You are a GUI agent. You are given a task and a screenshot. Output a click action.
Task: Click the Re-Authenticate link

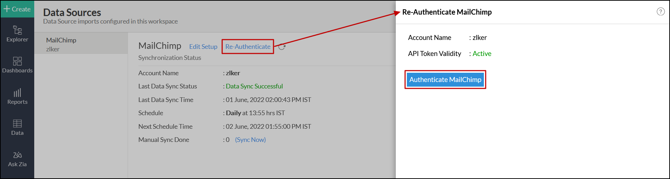[x=248, y=47]
